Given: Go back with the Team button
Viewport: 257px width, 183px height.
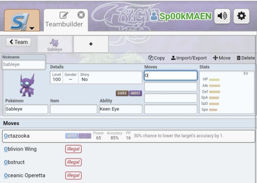Looking at the screenshot, I should pyautogui.click(x=19, y=42).
